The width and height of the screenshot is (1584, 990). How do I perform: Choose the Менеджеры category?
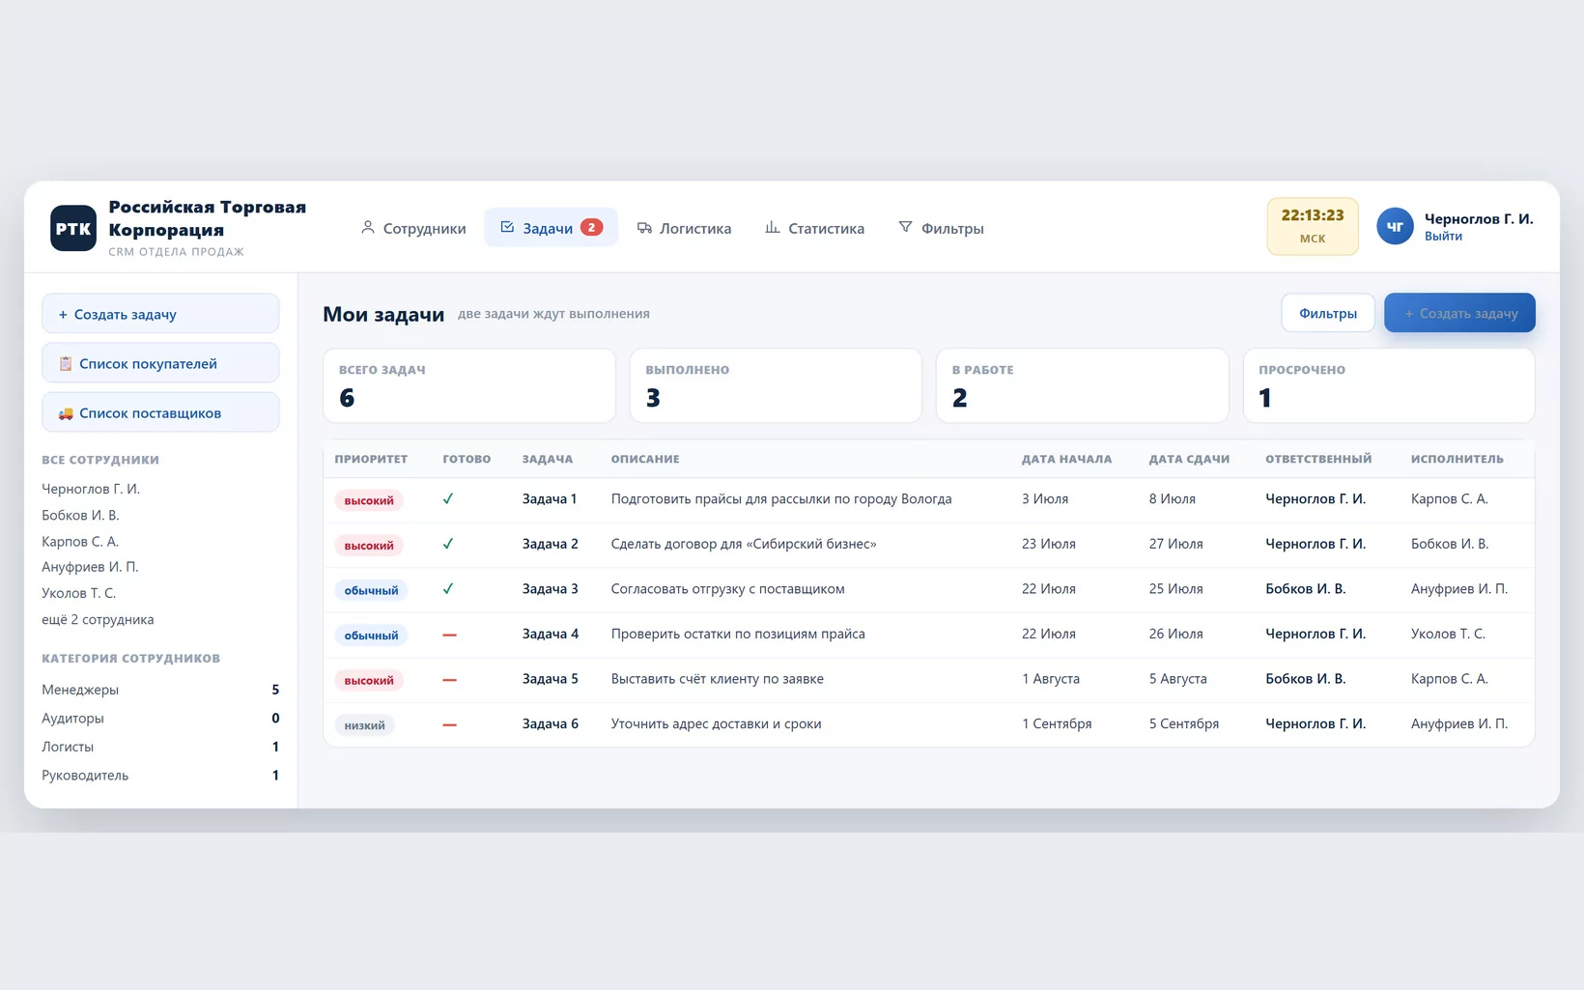[x=160, y=690]
